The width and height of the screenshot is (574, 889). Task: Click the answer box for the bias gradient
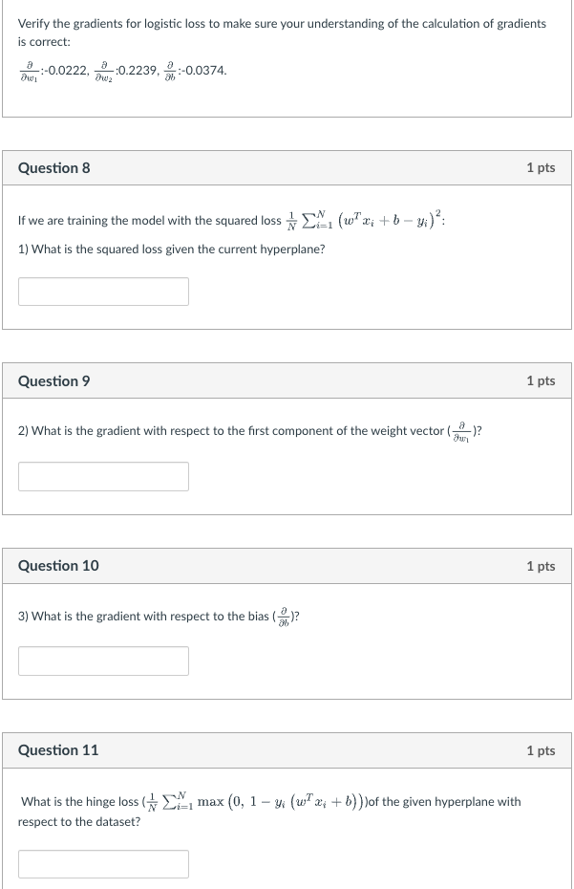103,660
